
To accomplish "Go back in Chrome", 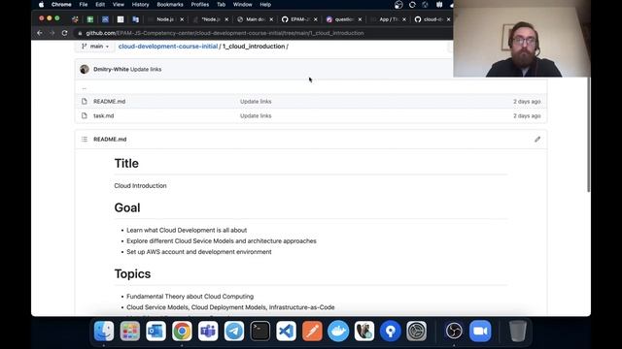I will (x=40, y=33).
